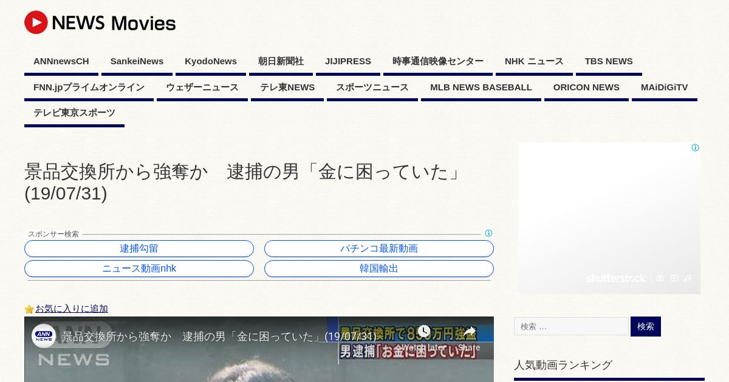
Task: Click the 検索 search input field
Action: 571,326
